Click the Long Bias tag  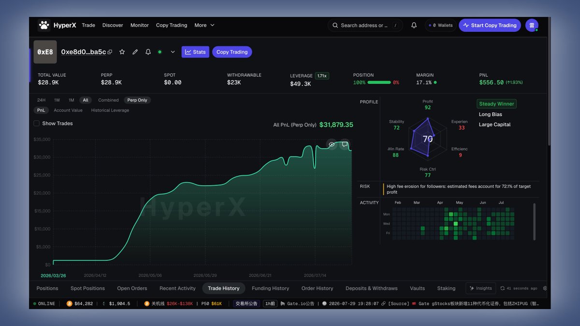coord(491,114)
